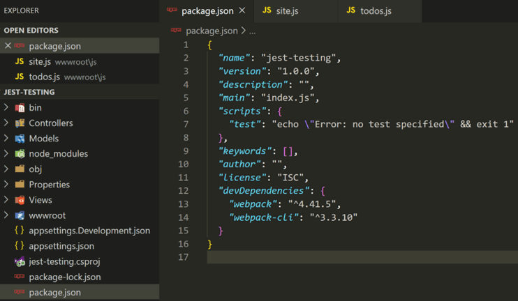Click the bin folder icon
The image size is (518, 301).
click(x=20, y=107)
